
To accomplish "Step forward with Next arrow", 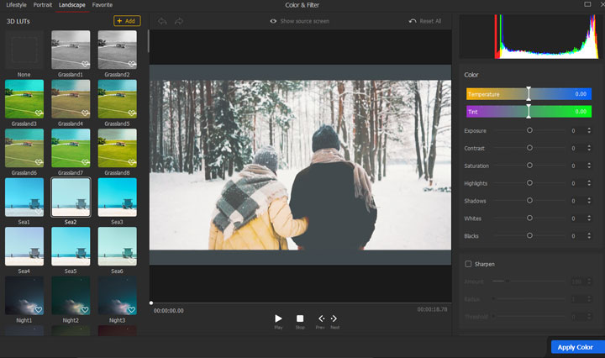I will tap(334, 319).
